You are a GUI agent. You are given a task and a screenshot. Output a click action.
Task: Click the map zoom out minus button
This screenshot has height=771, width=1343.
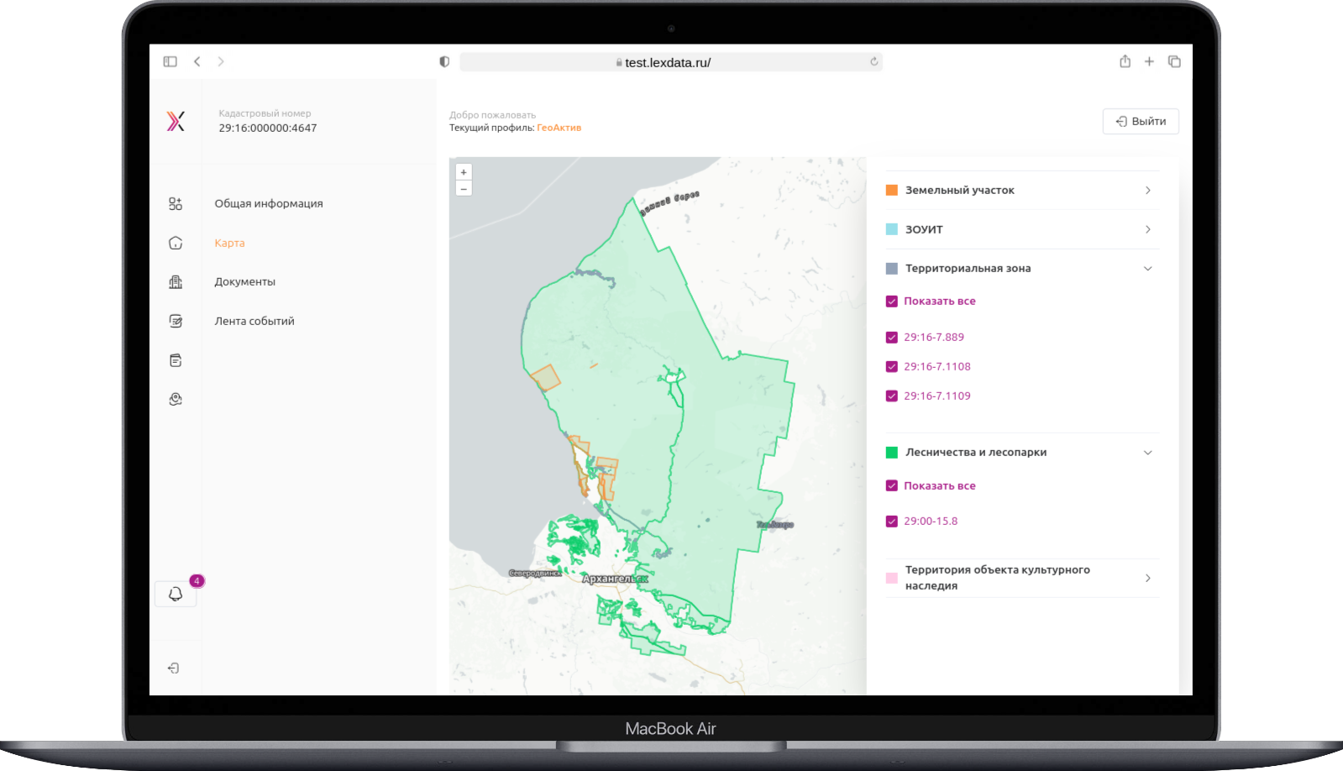464,189
